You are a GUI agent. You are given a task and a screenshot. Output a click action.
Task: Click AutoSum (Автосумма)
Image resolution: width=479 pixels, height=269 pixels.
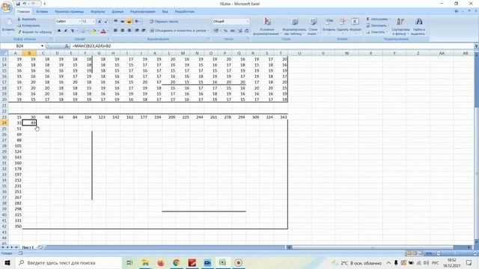coord(378,19)
